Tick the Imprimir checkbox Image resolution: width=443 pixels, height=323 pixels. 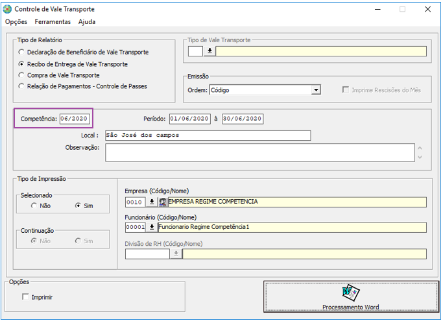[25, 296]
